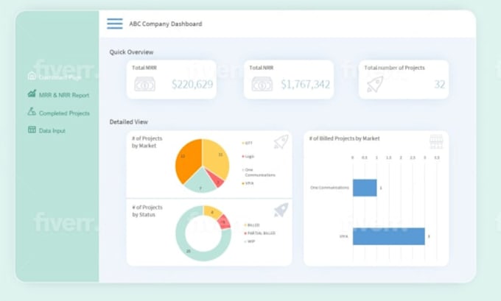The height and width of the screenshot is (301, 501).
Task: Click the teal pie slice labeled 7
Action: (200, 182)
